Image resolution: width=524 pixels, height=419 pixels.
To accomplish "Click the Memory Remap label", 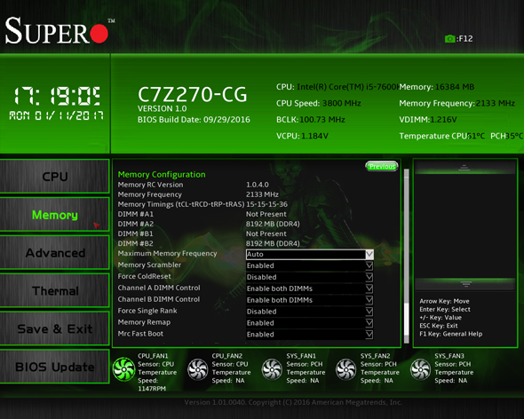I will [x=144, y=322].
